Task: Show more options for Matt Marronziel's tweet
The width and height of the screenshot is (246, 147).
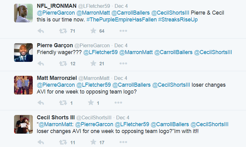Action: [118, 103]
